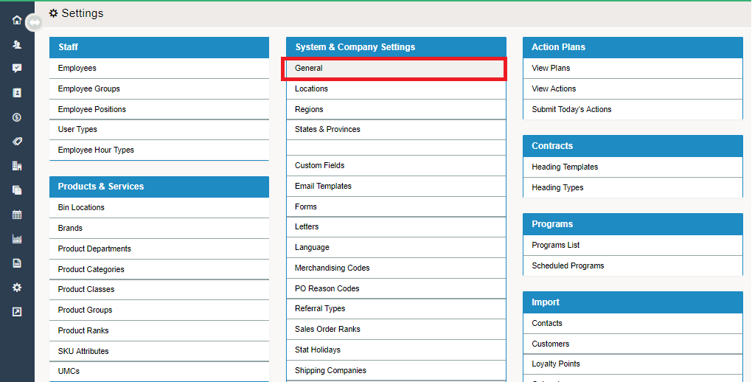Open Letters settings
This screenshot has height=382, width=752.
click(x=396, y=227)
